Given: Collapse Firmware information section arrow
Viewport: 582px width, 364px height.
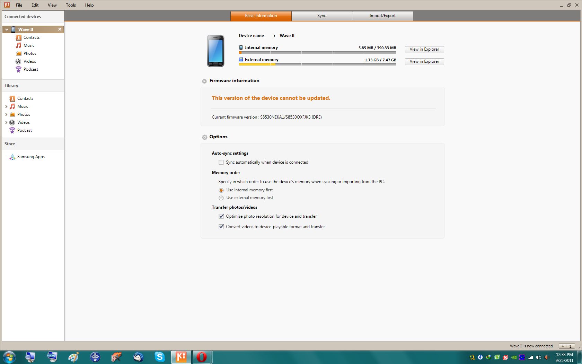Looking at the screenshot, I should click(x=204, y=81).
